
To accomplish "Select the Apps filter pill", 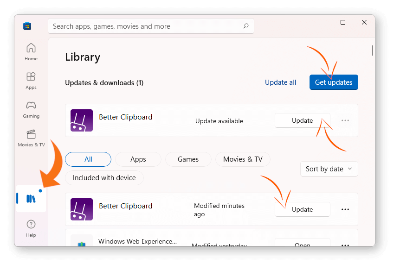I will tap(138, 159).
